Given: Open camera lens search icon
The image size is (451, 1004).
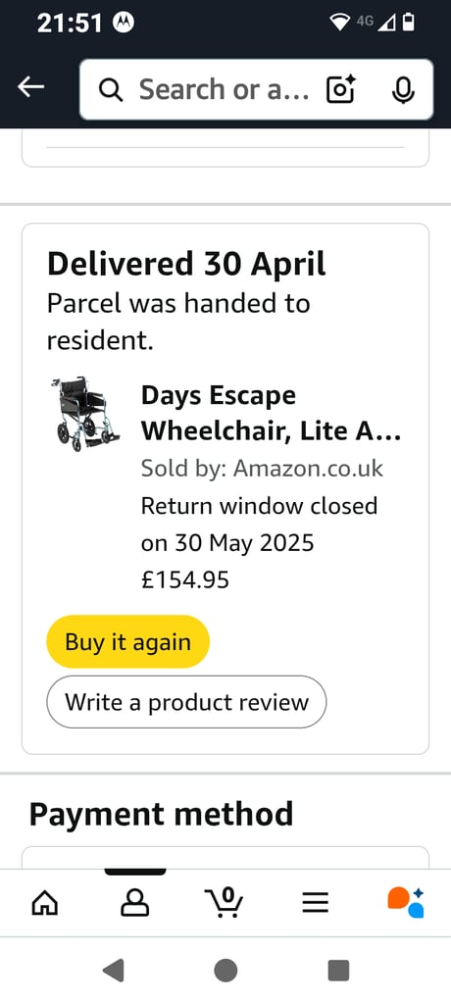Looking at the screenshot, I should (341, 89).
